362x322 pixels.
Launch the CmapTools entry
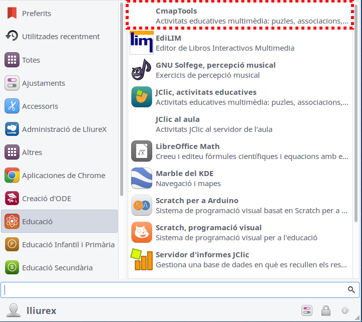[240, 16]
